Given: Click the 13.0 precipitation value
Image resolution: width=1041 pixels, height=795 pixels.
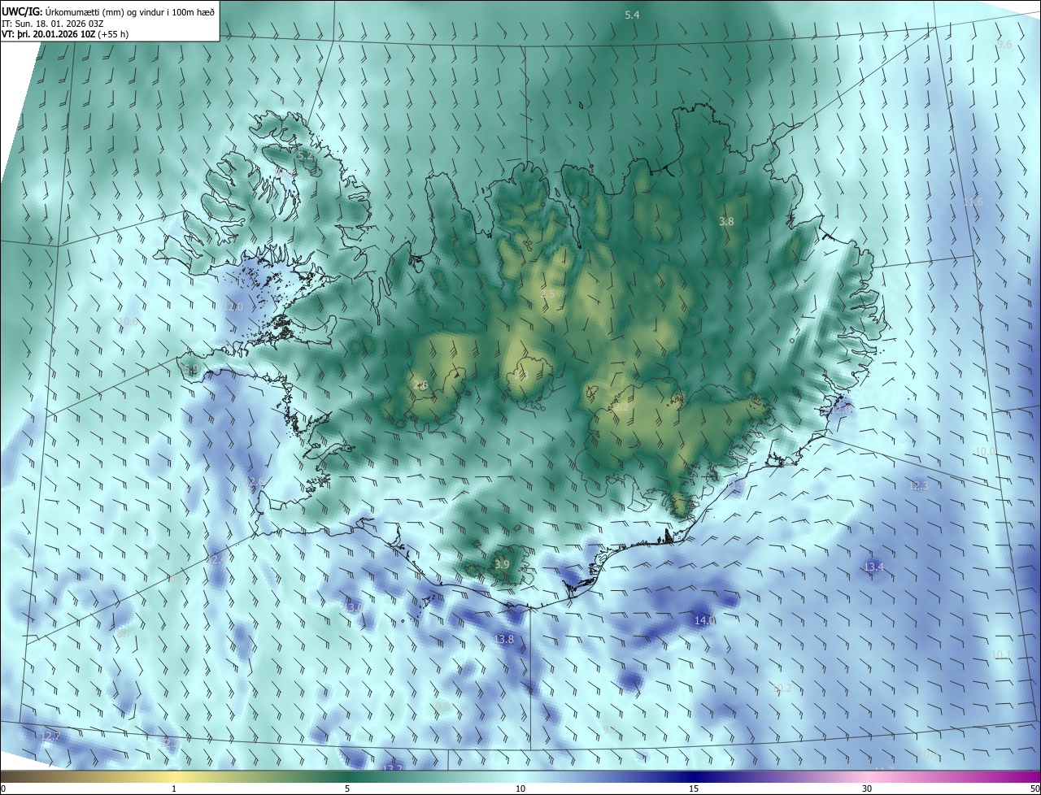Looking at the screenshot, I should tap(352, 607).
